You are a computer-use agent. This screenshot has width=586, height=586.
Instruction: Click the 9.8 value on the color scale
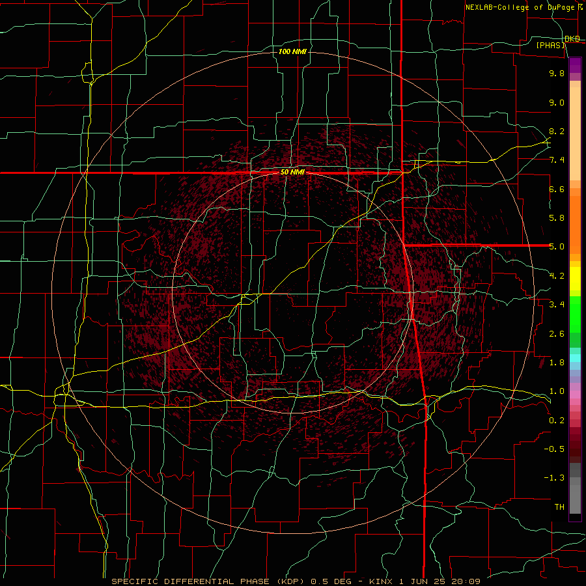(x=557, y=73)
